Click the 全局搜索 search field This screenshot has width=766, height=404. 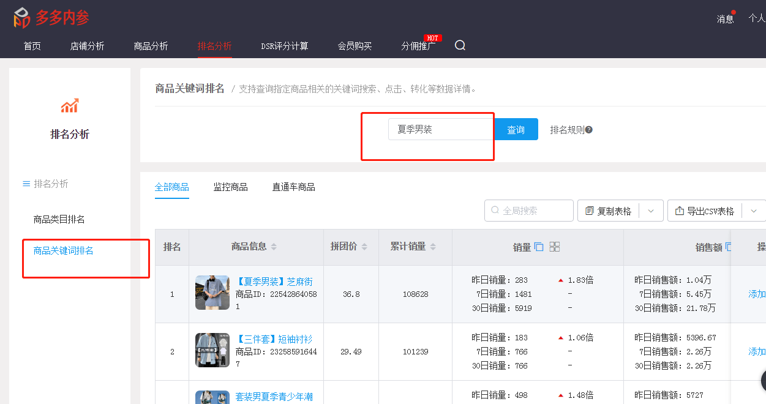pyautogui.click(x=529, y=211)
